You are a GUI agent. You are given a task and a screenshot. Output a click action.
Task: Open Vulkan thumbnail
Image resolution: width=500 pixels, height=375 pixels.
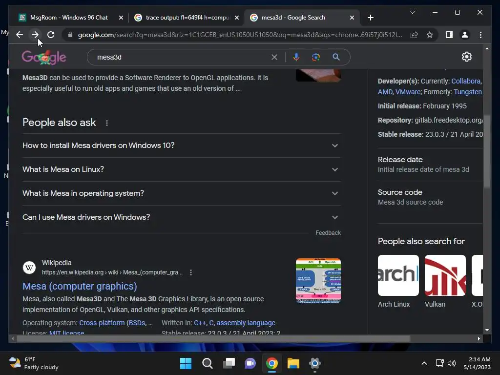click(x=445, y=275)
